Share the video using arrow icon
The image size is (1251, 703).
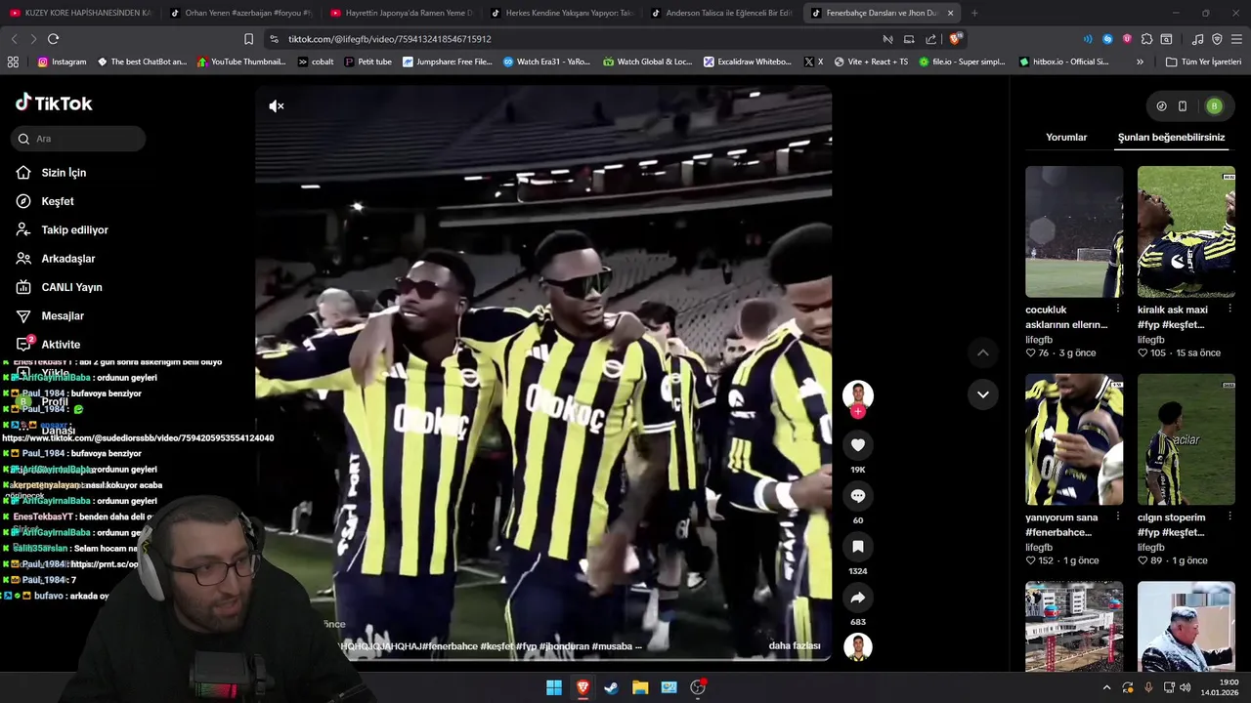[x=858, y=598]
